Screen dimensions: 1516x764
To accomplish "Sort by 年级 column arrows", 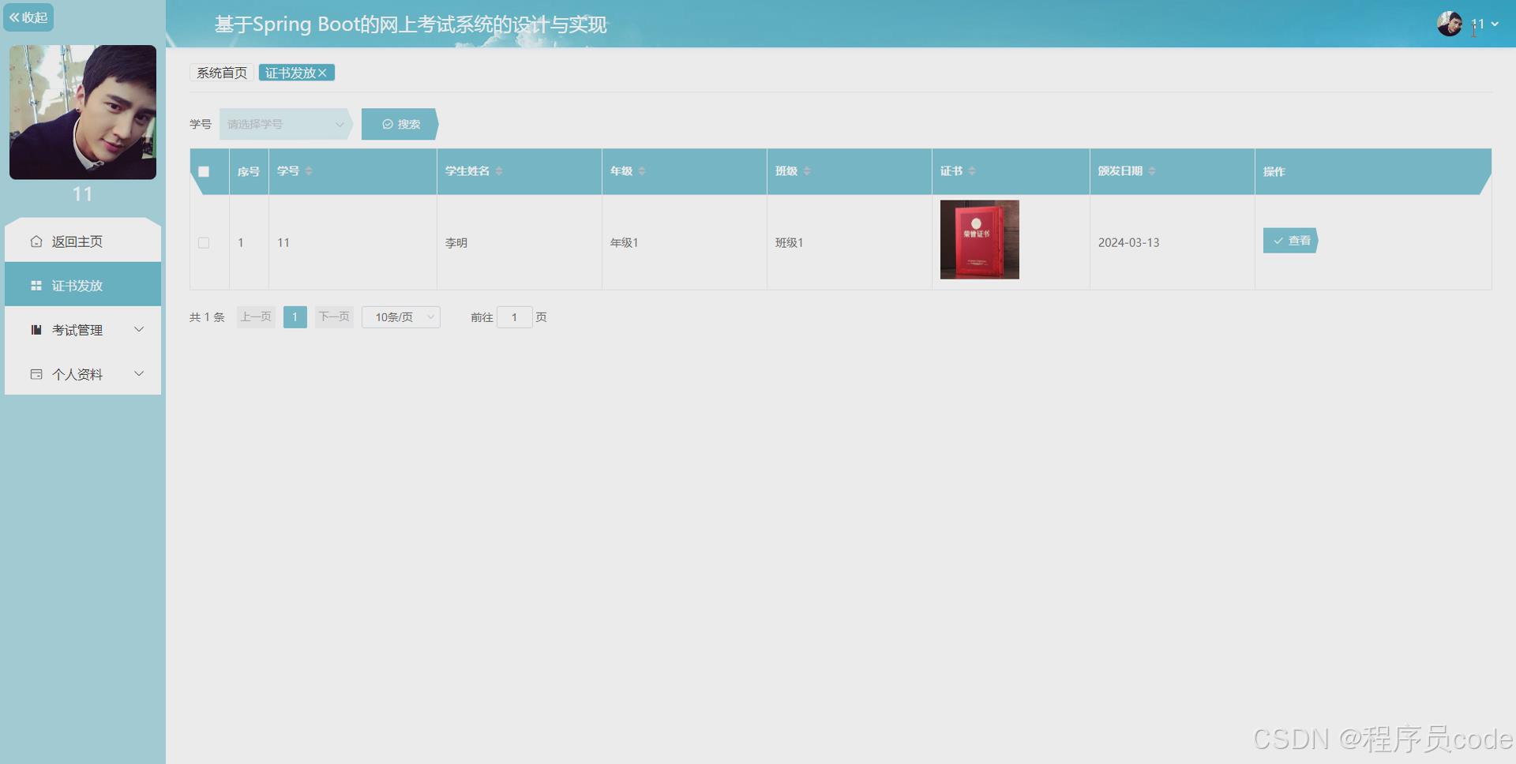I will 642,171.
